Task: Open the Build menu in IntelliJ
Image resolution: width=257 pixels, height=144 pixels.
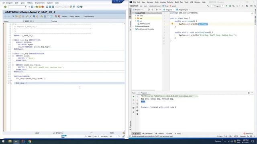Action: (x=177, y=2)
